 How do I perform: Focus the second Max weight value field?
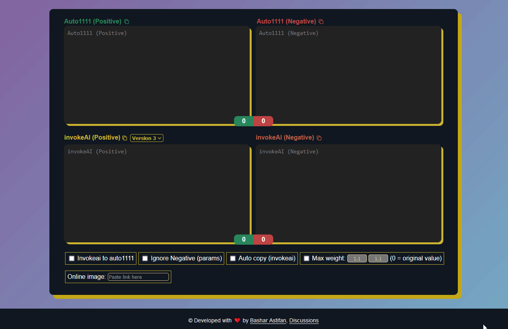point(378,258)
